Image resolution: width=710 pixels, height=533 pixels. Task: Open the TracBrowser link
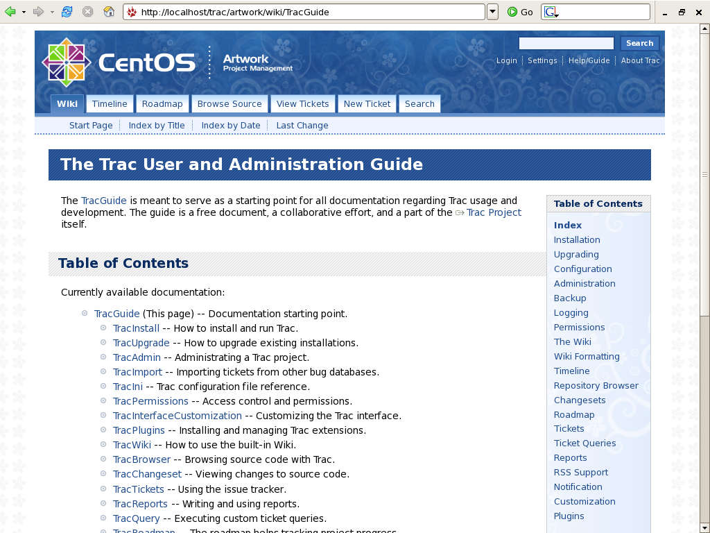[x=141, y=459]
